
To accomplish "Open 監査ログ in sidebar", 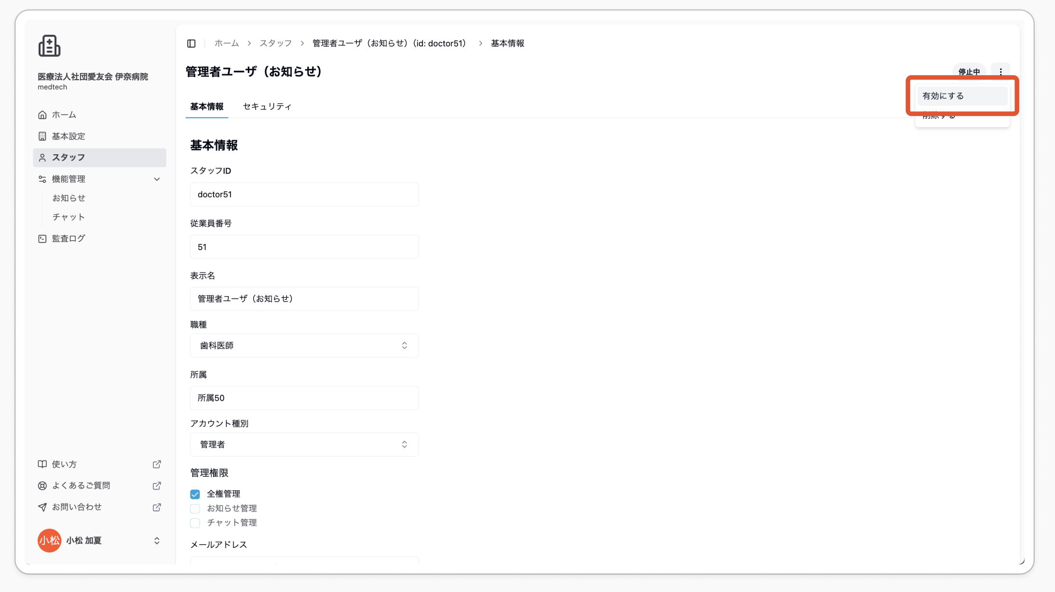I will coord(99,239).
